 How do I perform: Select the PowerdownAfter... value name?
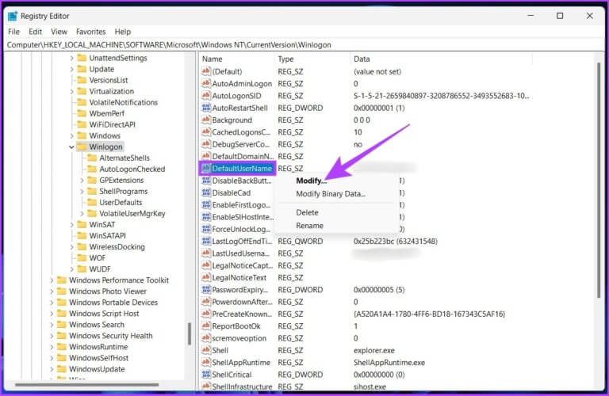tap(242, 302)
